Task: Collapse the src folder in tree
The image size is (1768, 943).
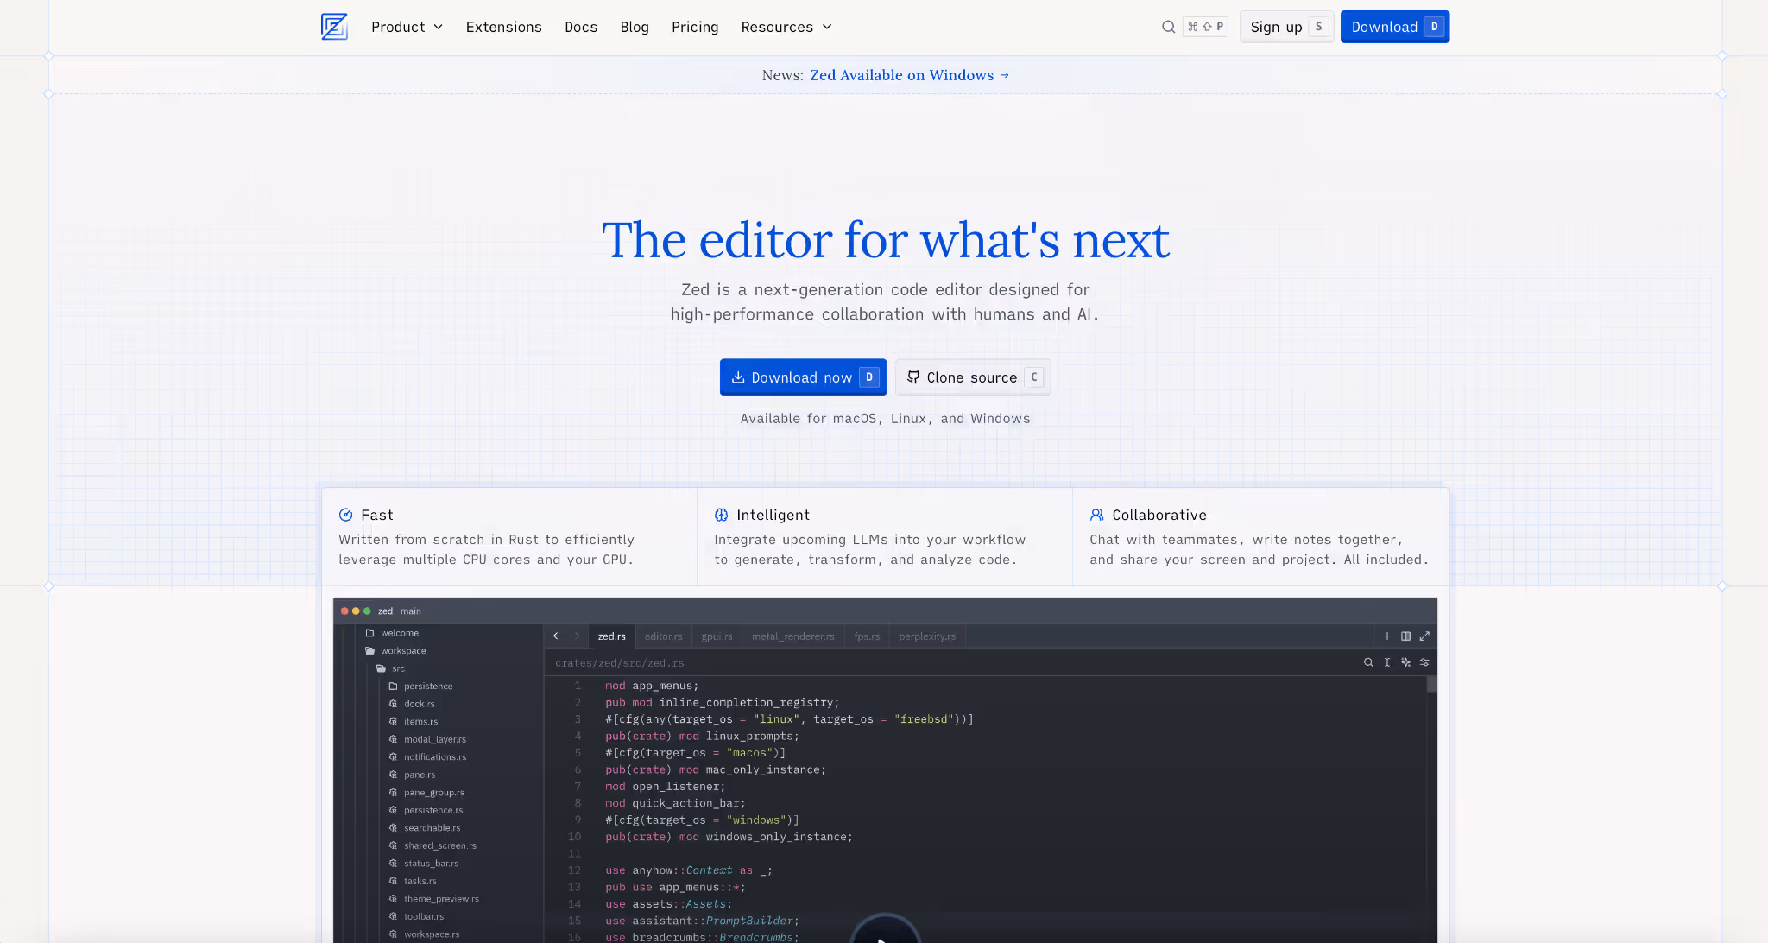Action: point(397,668)
